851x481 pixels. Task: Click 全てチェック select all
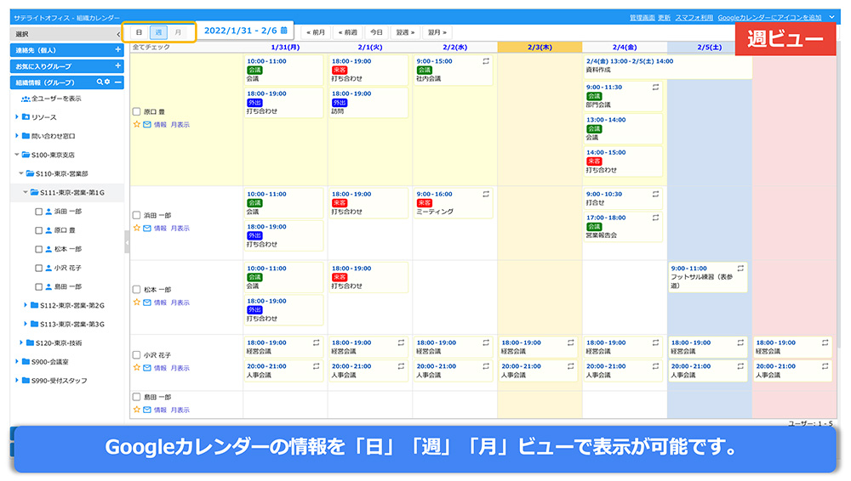[x=151, y=48]
